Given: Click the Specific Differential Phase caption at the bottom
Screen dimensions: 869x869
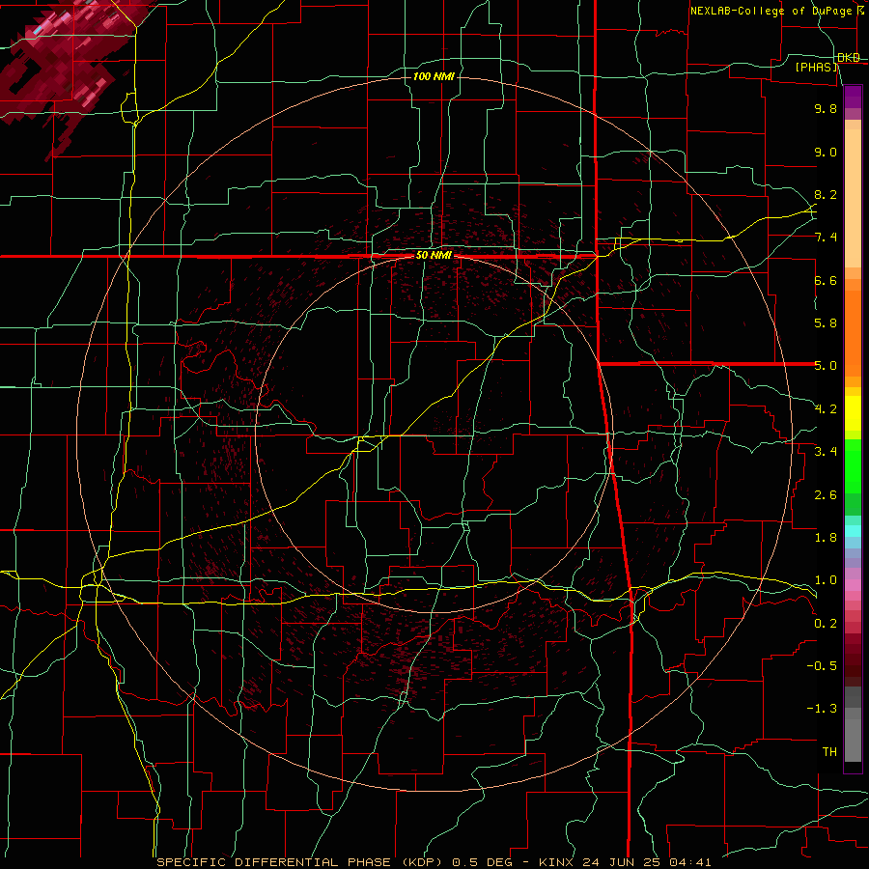Looking at the screenshot, I should click(434, 862).
